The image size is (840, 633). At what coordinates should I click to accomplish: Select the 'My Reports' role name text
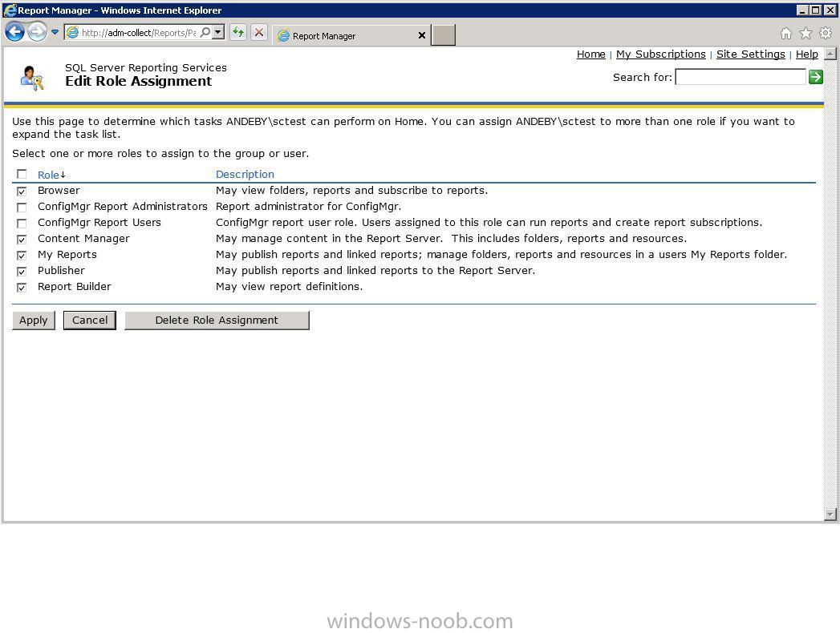click(x=67, y=255)
